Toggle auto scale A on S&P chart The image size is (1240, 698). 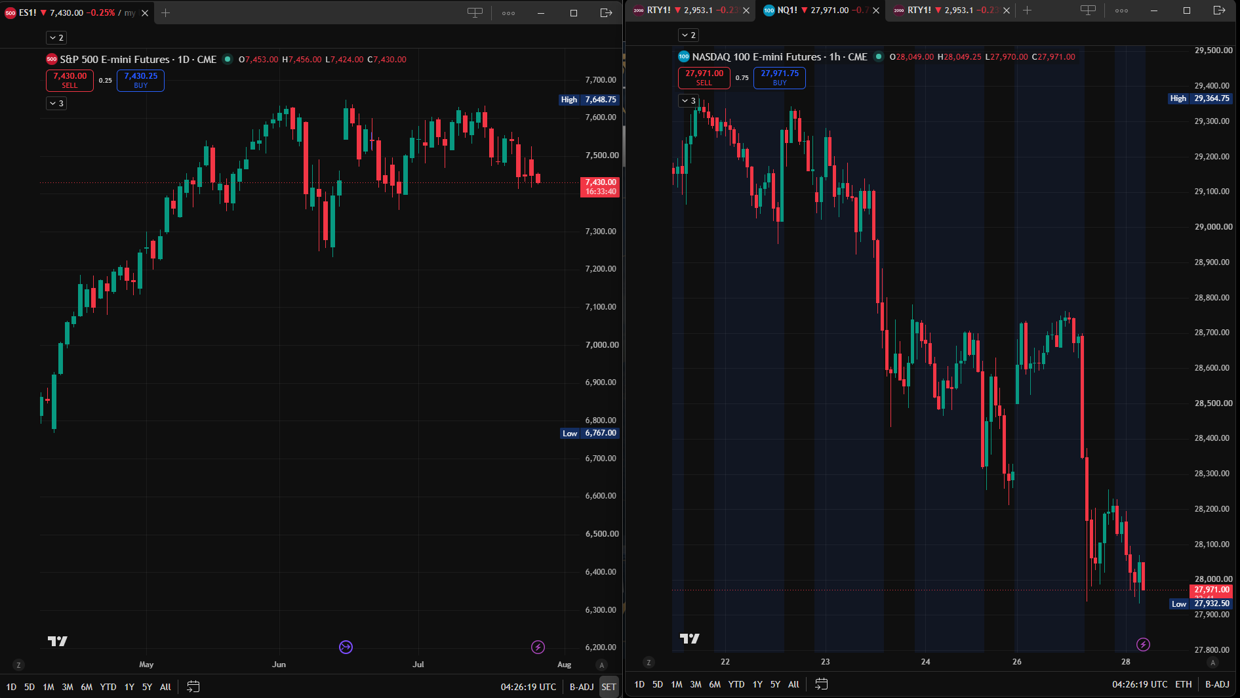(x=601, y=665)
